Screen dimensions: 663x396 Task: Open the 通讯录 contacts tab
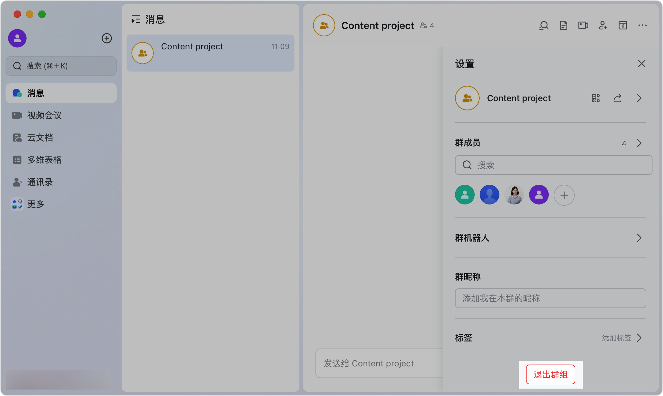point(61,182)
